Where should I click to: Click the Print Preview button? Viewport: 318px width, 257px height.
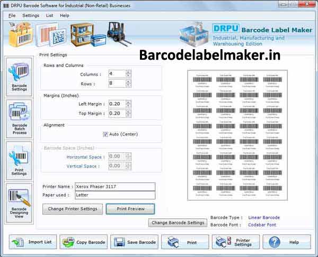[x=130, y=209]
